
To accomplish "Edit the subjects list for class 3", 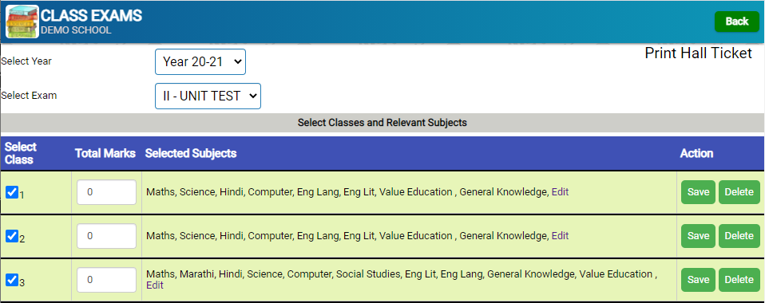I will click(155, 285).
